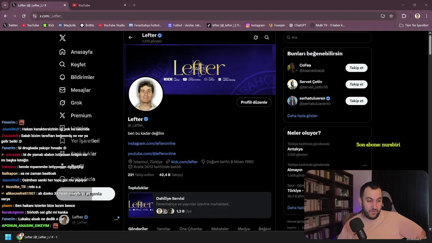Open a new browser tab
The width and height of the screenshot is (432, 243).
coord(134,5)
